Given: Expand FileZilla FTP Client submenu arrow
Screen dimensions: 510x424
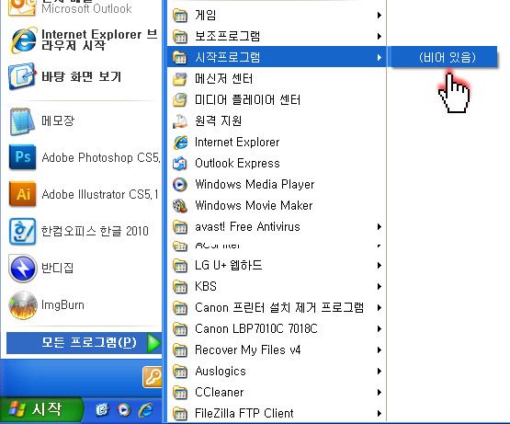Looking at the screenshot, I should coord(379,414).
